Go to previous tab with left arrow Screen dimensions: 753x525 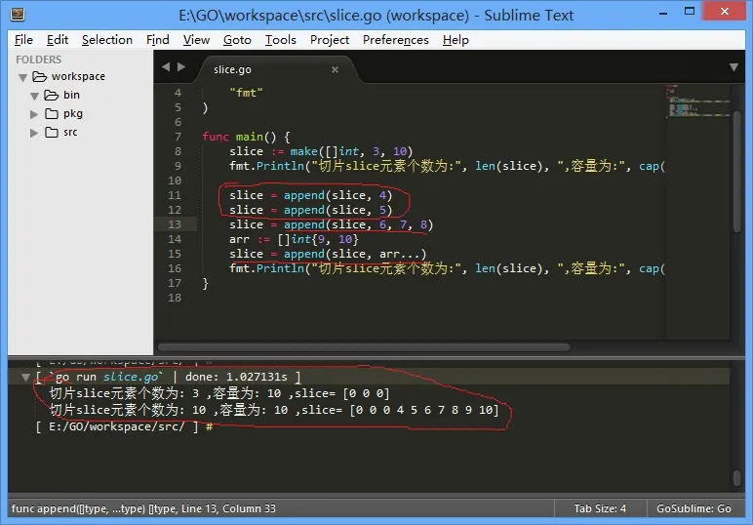tap(166, 66)
